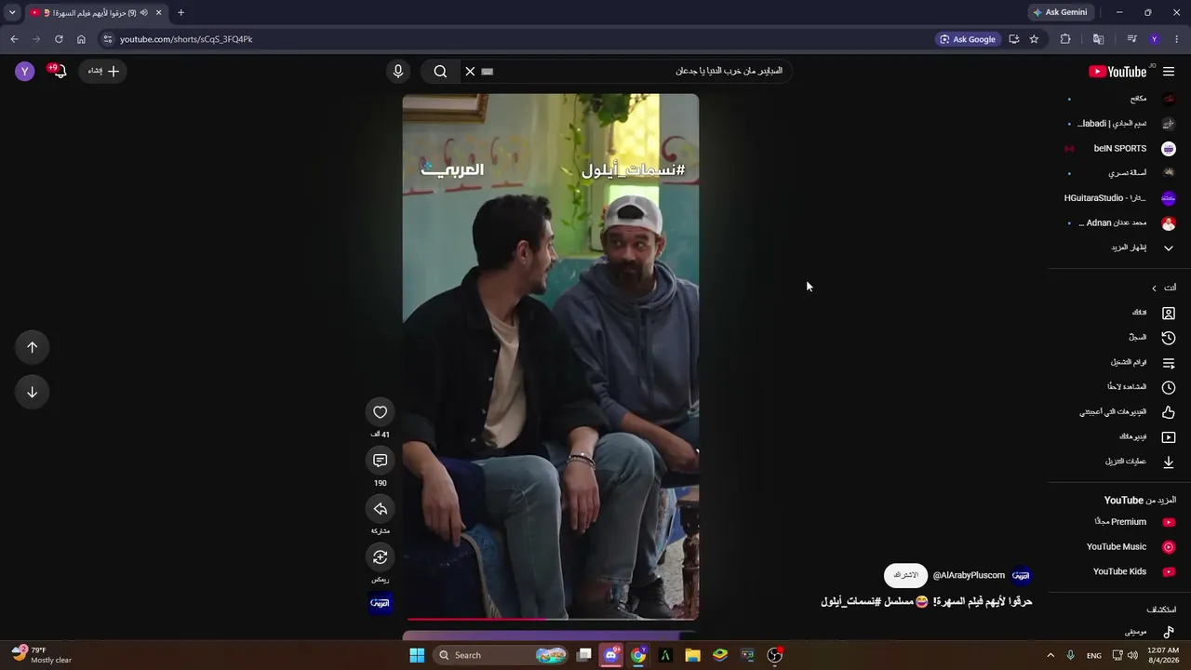This screenshot has height=670, width=1191.
Task: Open the labadi channel in subscriptions
Action: pyautogui.click(x=1120, y=124)
